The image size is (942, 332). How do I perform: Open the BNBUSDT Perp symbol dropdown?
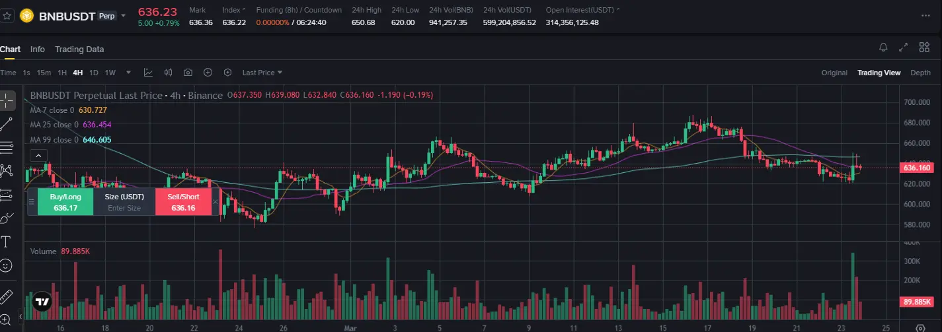[x=123, y=16]
